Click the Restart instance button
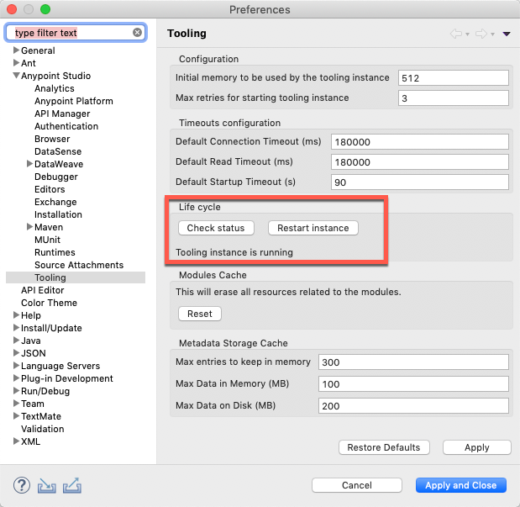 [313, 228]
